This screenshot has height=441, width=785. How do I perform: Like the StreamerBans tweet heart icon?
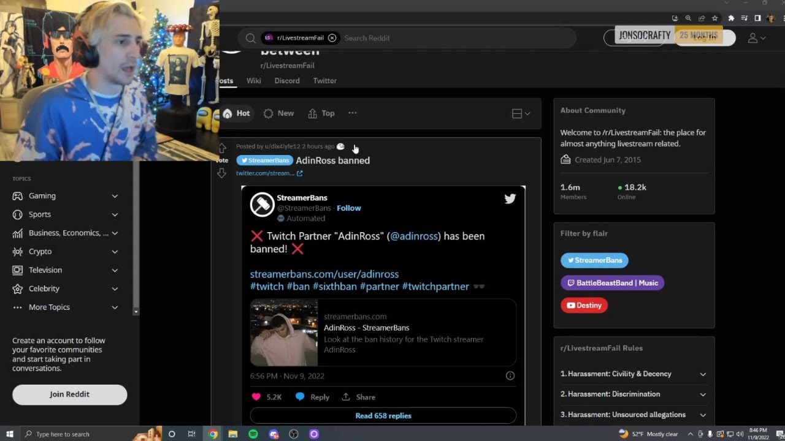tap(256, 397)
